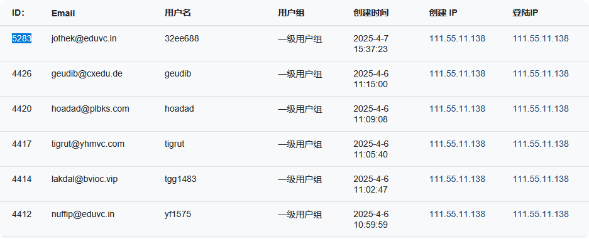
Task: Click the 用户组 column header
Action: pos(291,13)
